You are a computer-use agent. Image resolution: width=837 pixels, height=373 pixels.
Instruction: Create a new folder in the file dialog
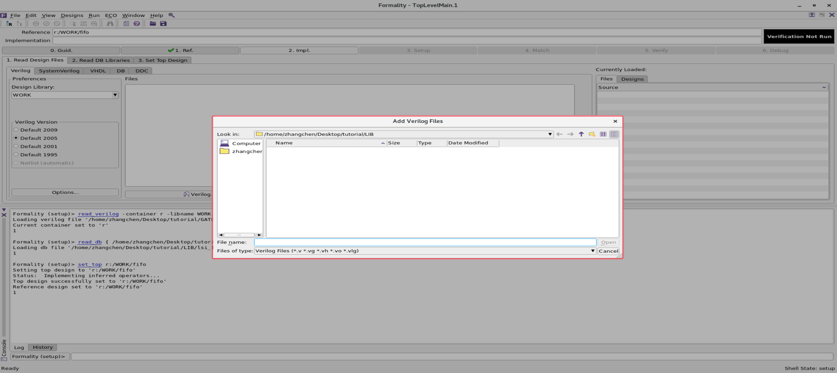click(x=592, y=134)
